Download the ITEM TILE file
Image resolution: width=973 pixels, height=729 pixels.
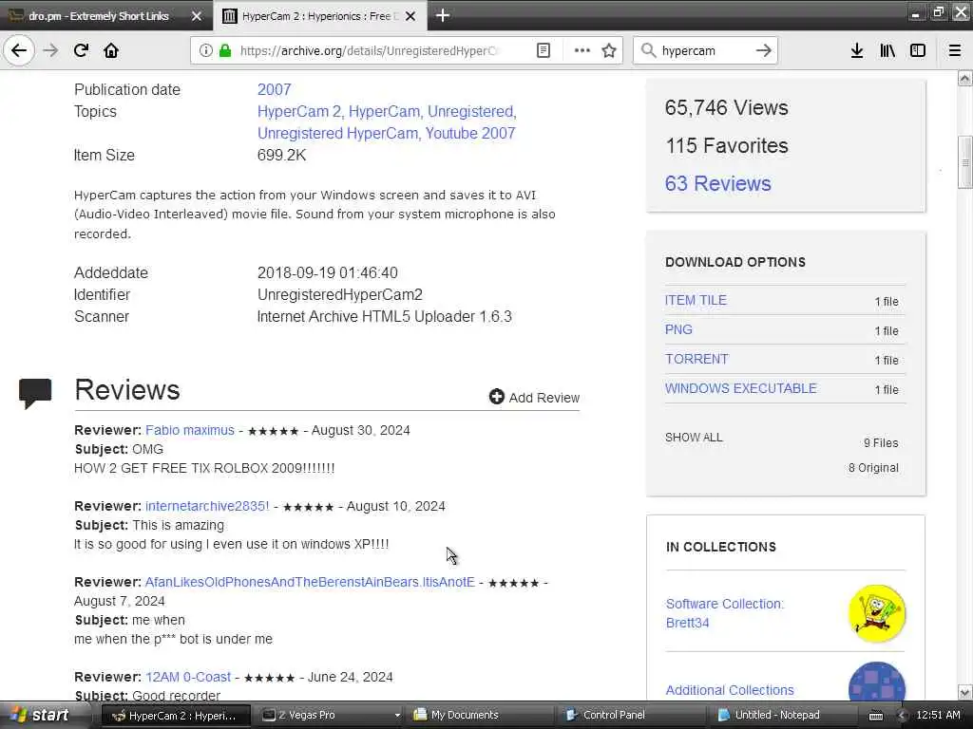696,300
